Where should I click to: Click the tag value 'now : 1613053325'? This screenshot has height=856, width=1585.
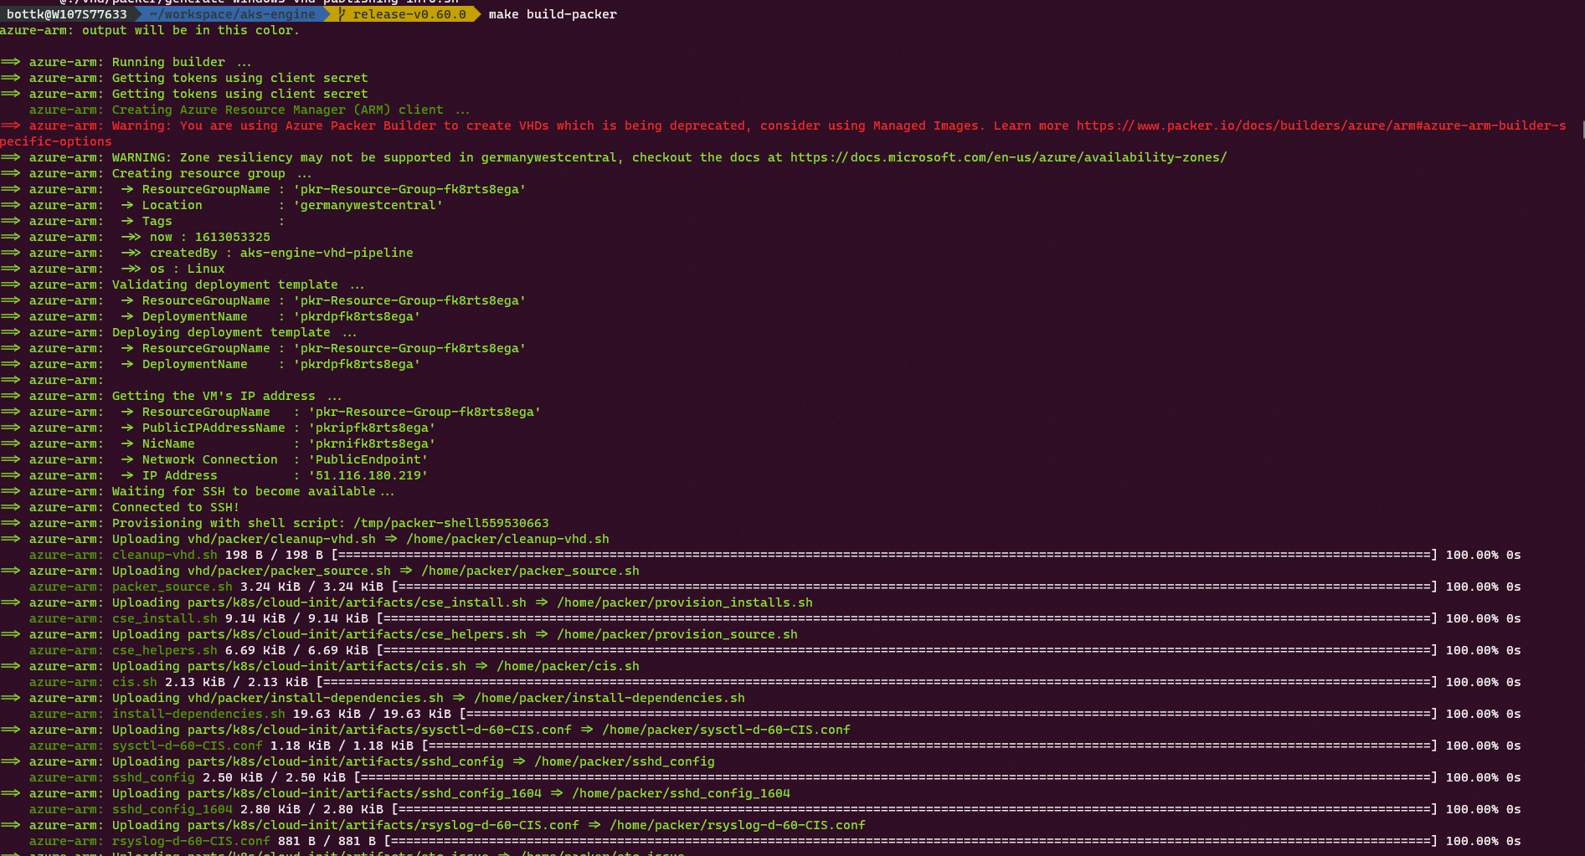point(210,237)
